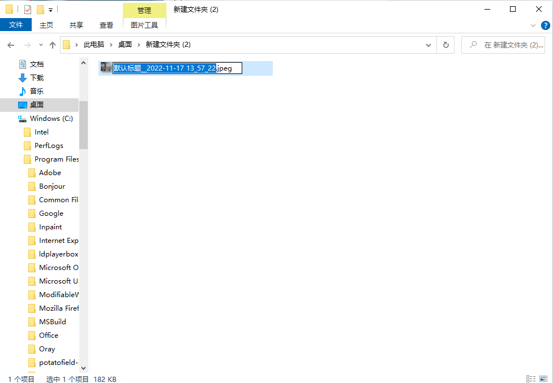553x383 pixels.
Task: Switch to the 查看 ribbon tab
Action: pos(106,25)
